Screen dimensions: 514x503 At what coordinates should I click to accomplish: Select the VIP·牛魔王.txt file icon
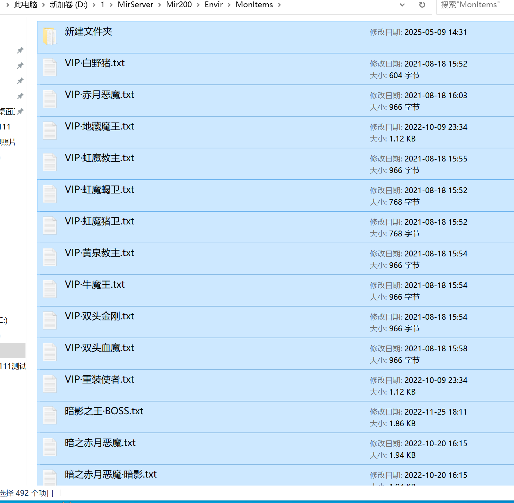[50, 289]
